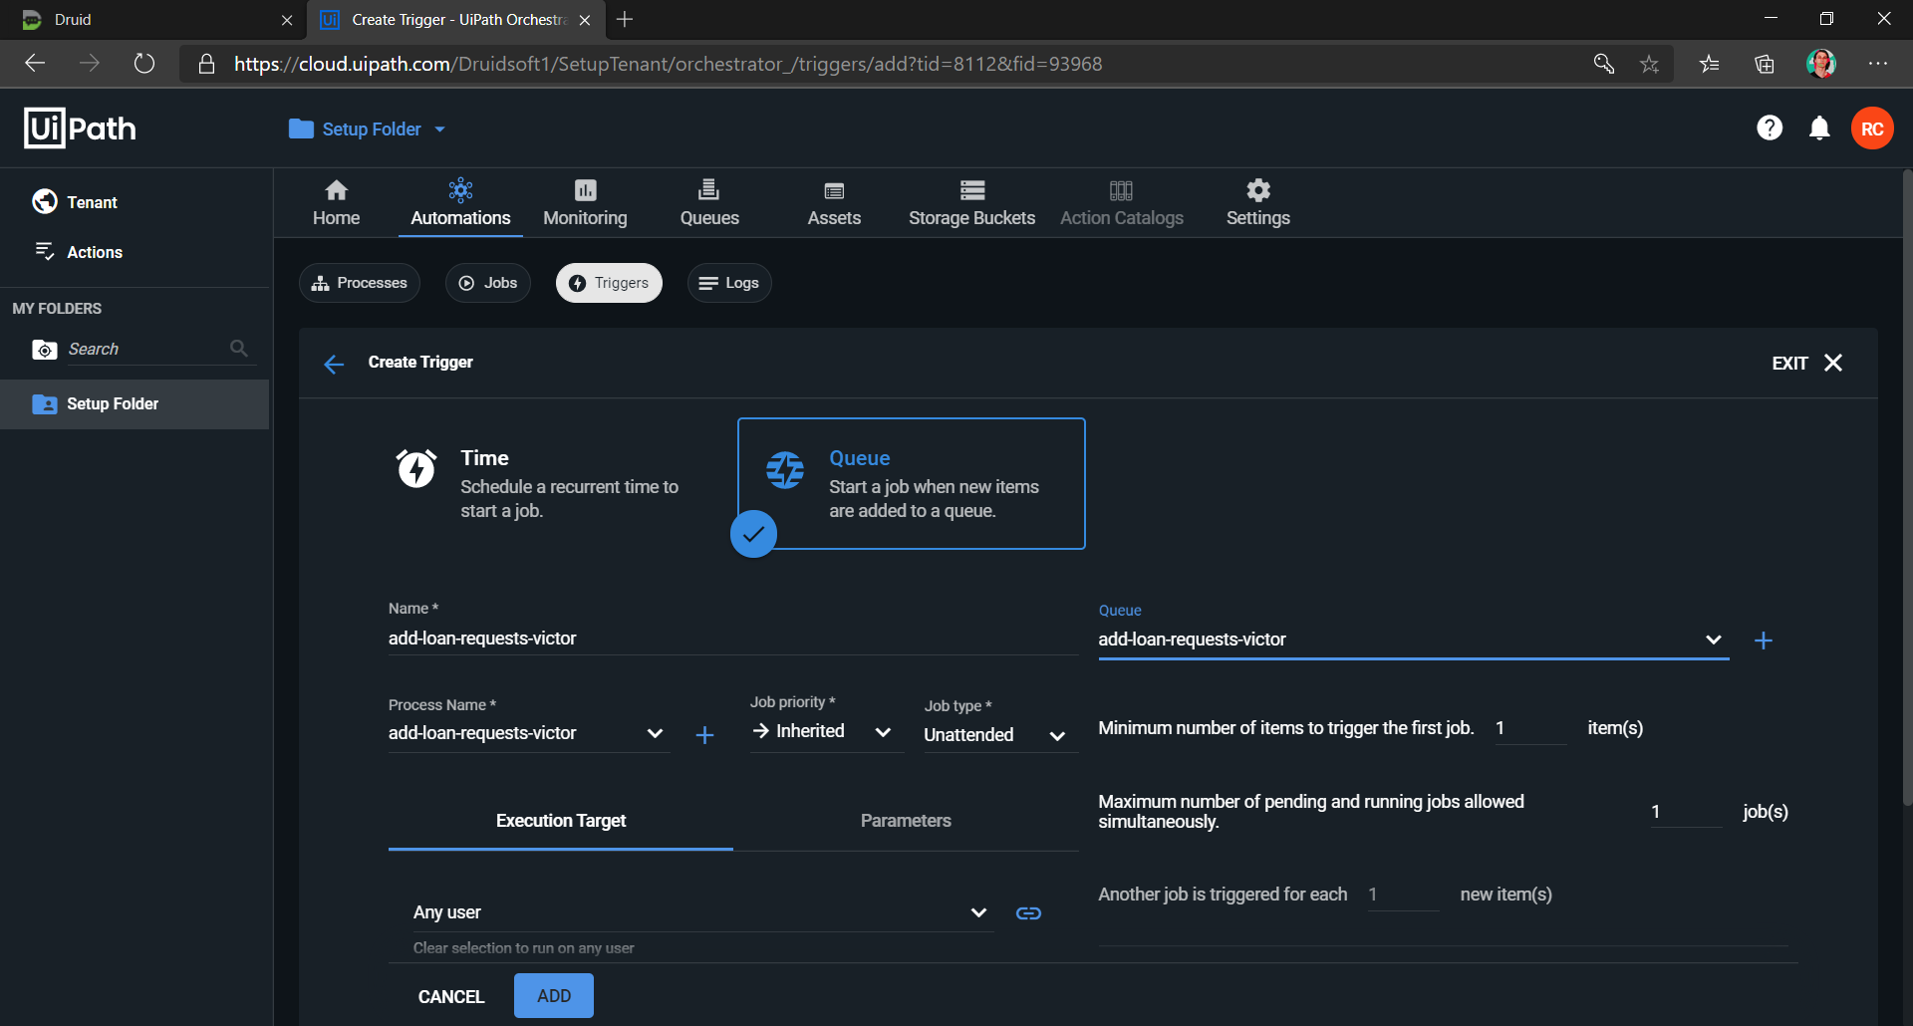This screenshot has width=1913, height=1026.
Task: Switch to Automations tab
Action: (x=460, y=203)
